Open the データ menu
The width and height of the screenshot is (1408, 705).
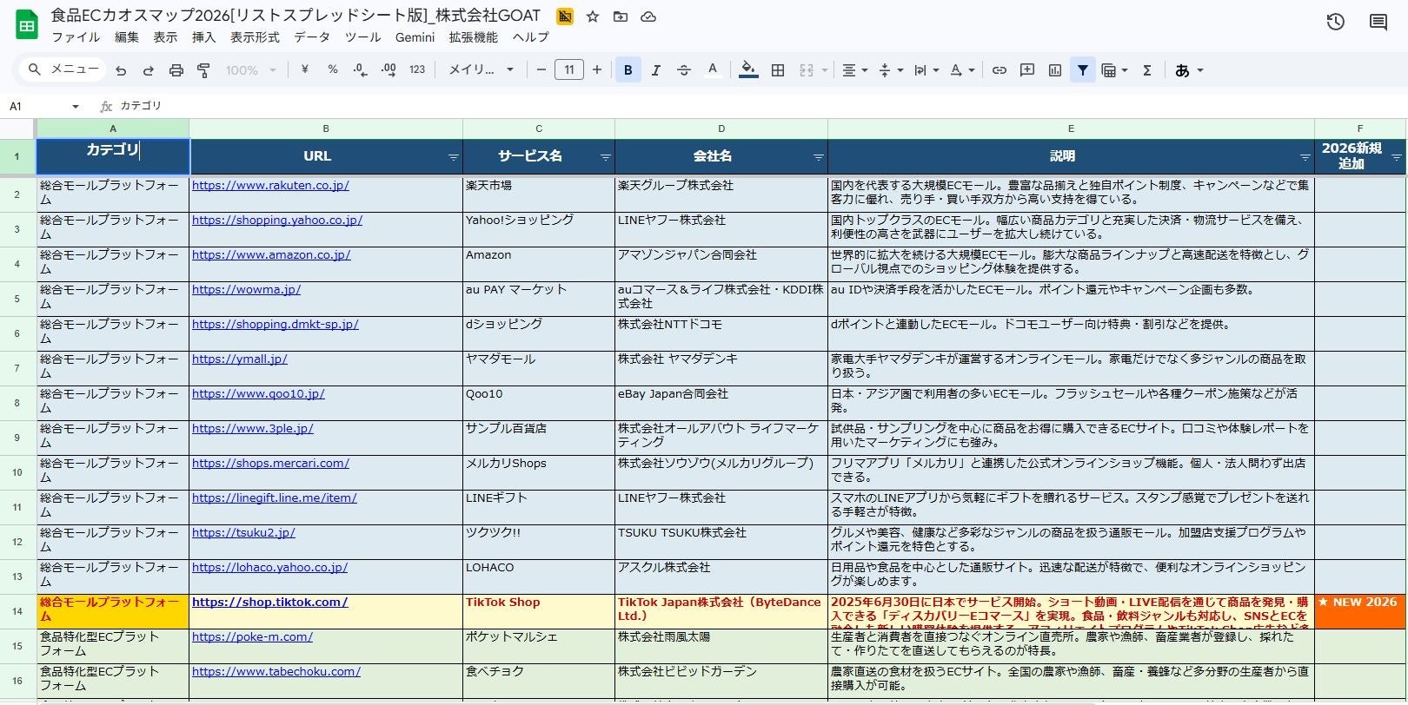tap(312, 37)
